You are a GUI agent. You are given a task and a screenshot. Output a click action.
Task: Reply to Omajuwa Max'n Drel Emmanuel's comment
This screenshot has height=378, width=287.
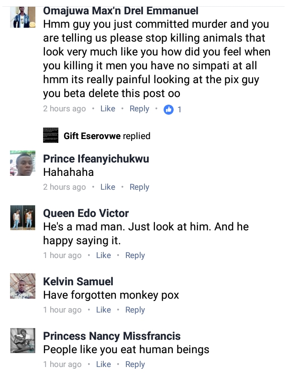[139, 109]
